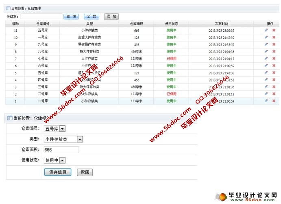Open the 仓库编号 dropdown showing 五号库
281x204 pixels.
[55, 129]
